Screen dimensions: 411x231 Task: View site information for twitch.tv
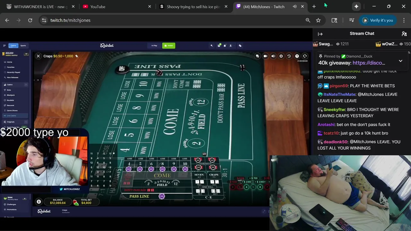point(44,20)
